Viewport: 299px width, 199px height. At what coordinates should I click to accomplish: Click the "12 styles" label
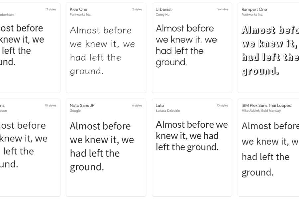[50, 9]
